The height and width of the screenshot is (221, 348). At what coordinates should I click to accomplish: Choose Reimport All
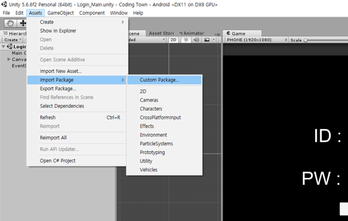77,138
